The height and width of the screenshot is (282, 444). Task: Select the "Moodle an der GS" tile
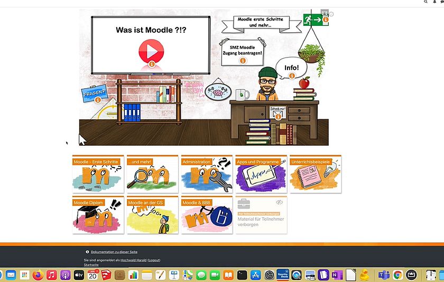[x=152, y=215]
